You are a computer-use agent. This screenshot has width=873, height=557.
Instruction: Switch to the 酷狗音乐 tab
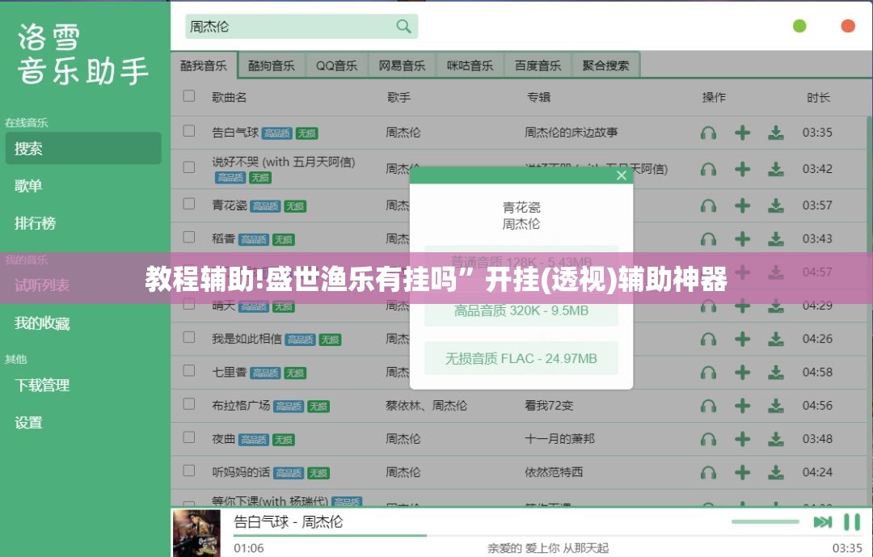coord(272,65)
